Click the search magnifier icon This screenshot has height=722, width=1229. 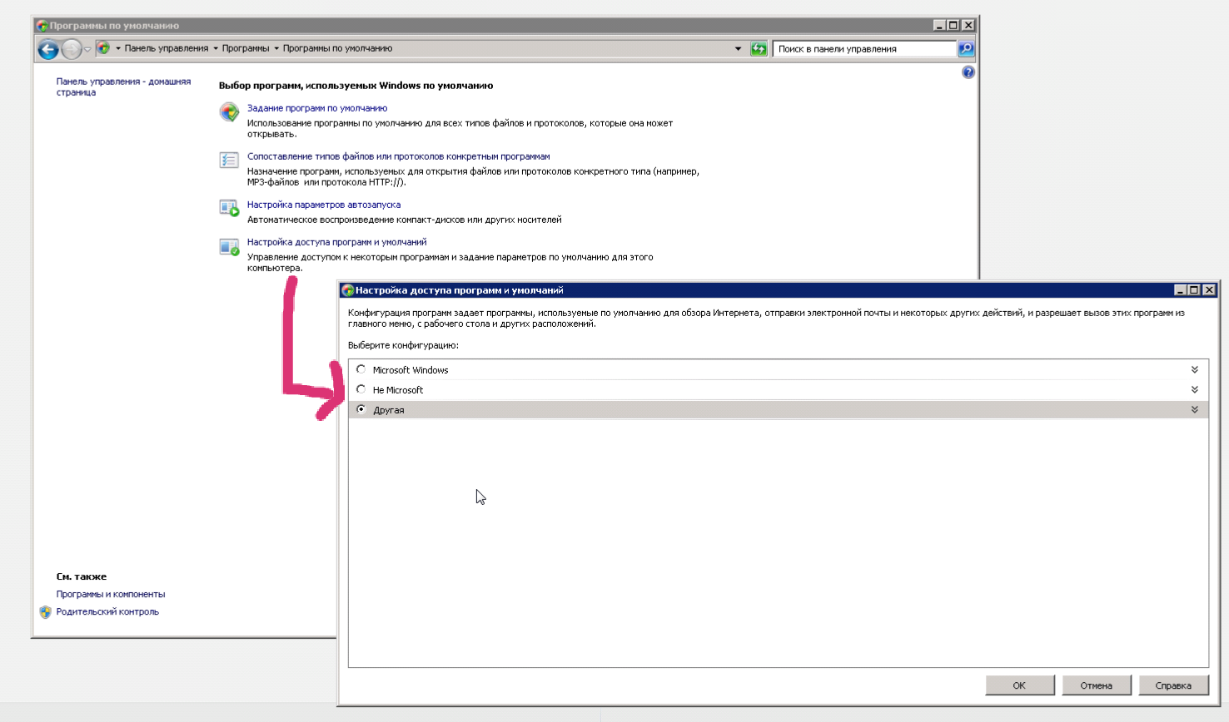point(966,49)
